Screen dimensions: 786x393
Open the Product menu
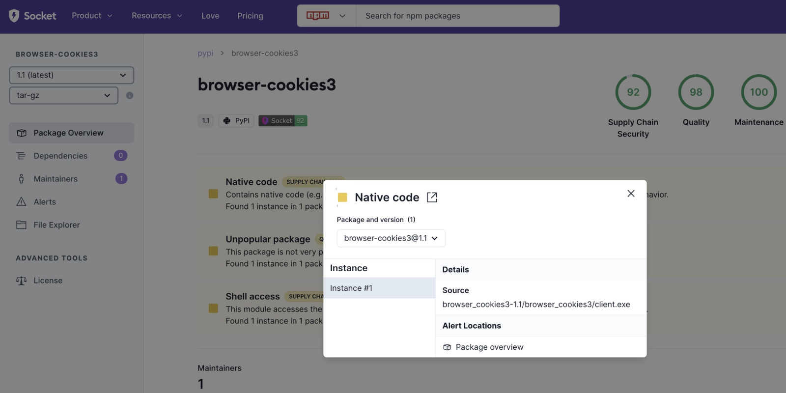point(92,16)
